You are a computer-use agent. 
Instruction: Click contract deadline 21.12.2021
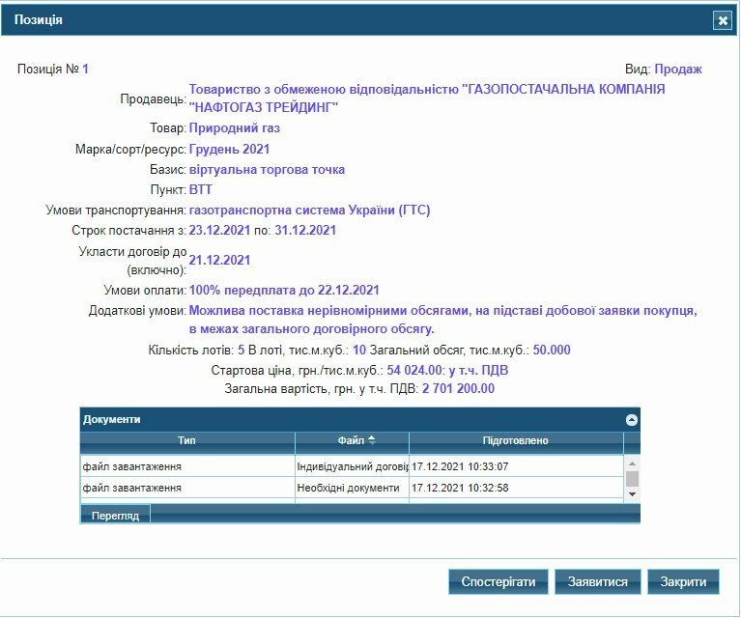pyautogui.click(x=219, y=261)
